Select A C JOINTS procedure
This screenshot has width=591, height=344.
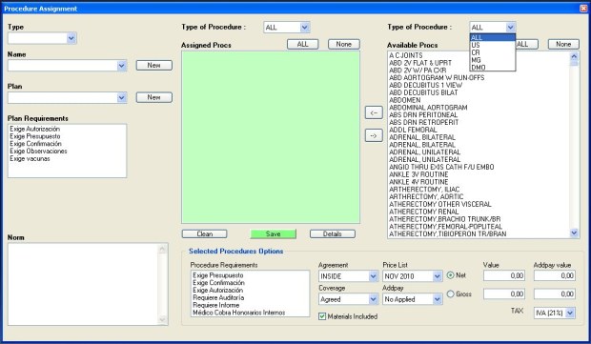[405, 55]
